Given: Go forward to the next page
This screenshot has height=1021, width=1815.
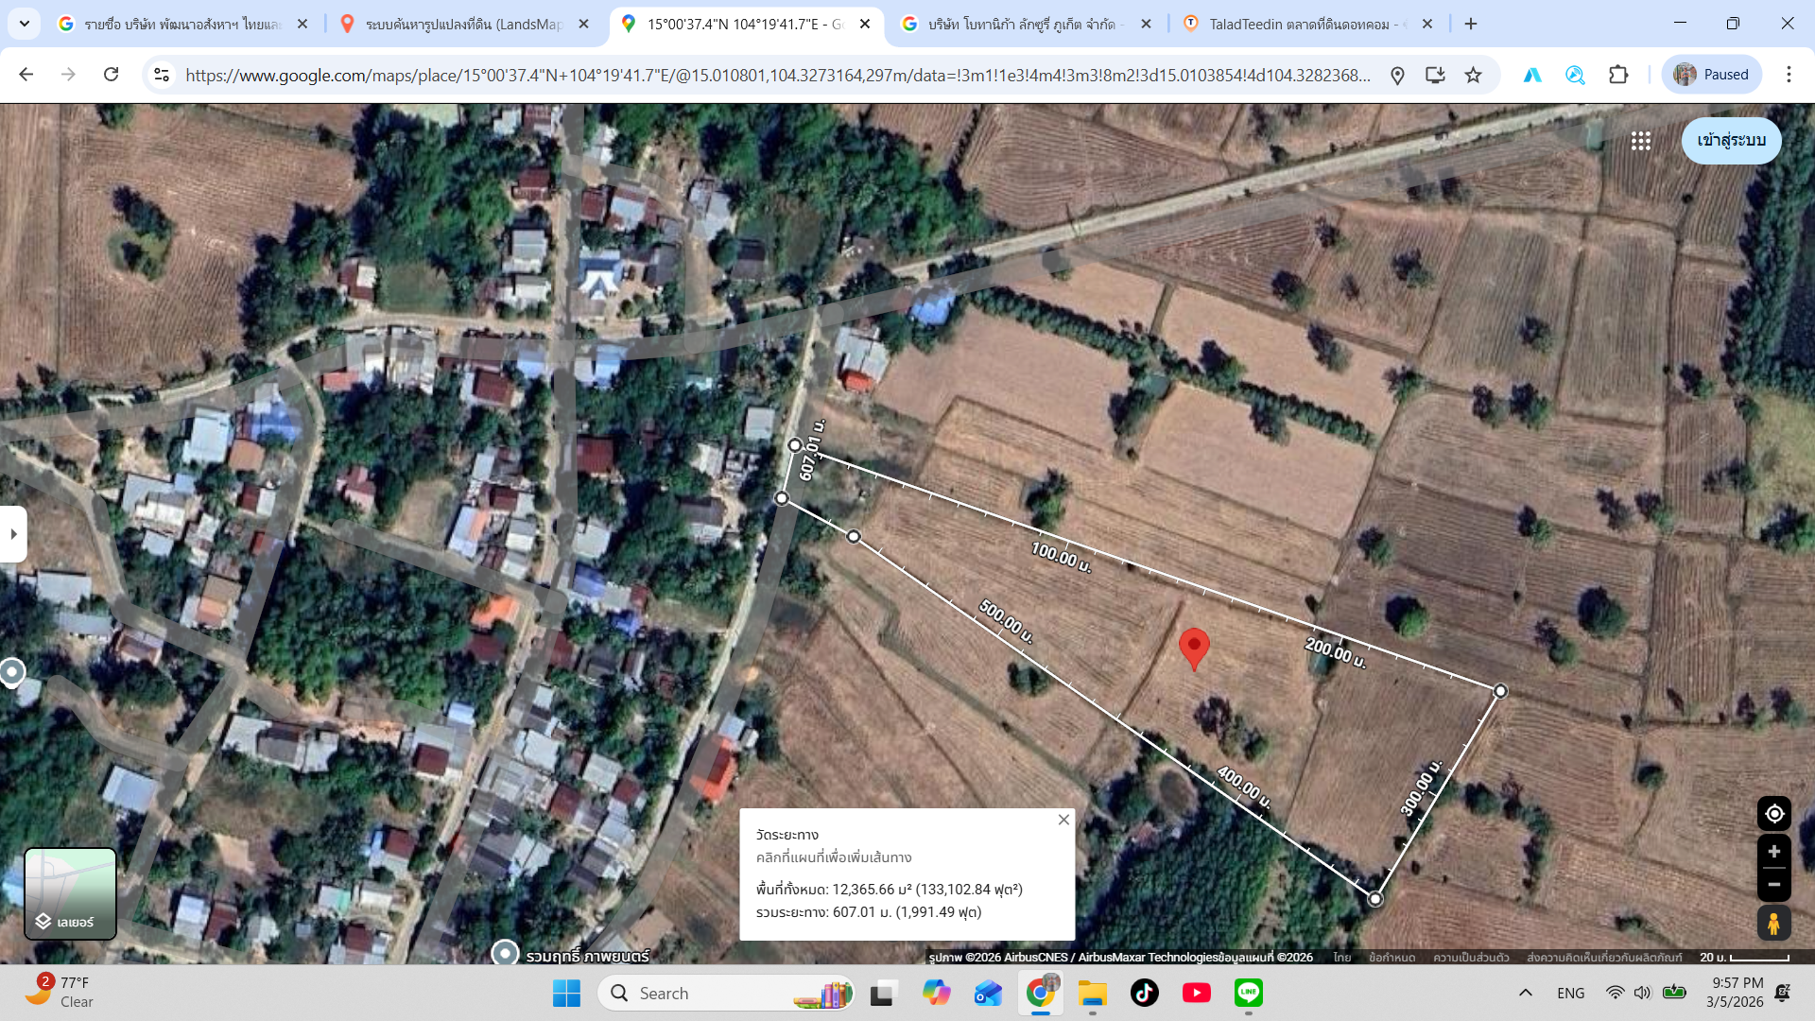Looking at the screenshot, I should [x=68, y=75].
